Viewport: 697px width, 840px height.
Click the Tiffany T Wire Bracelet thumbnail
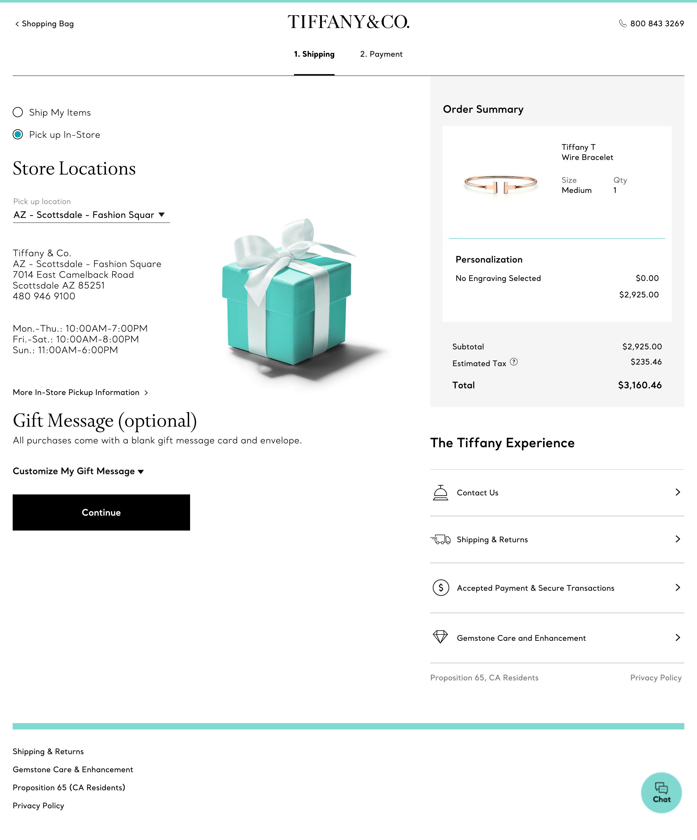tap(500, 184)
